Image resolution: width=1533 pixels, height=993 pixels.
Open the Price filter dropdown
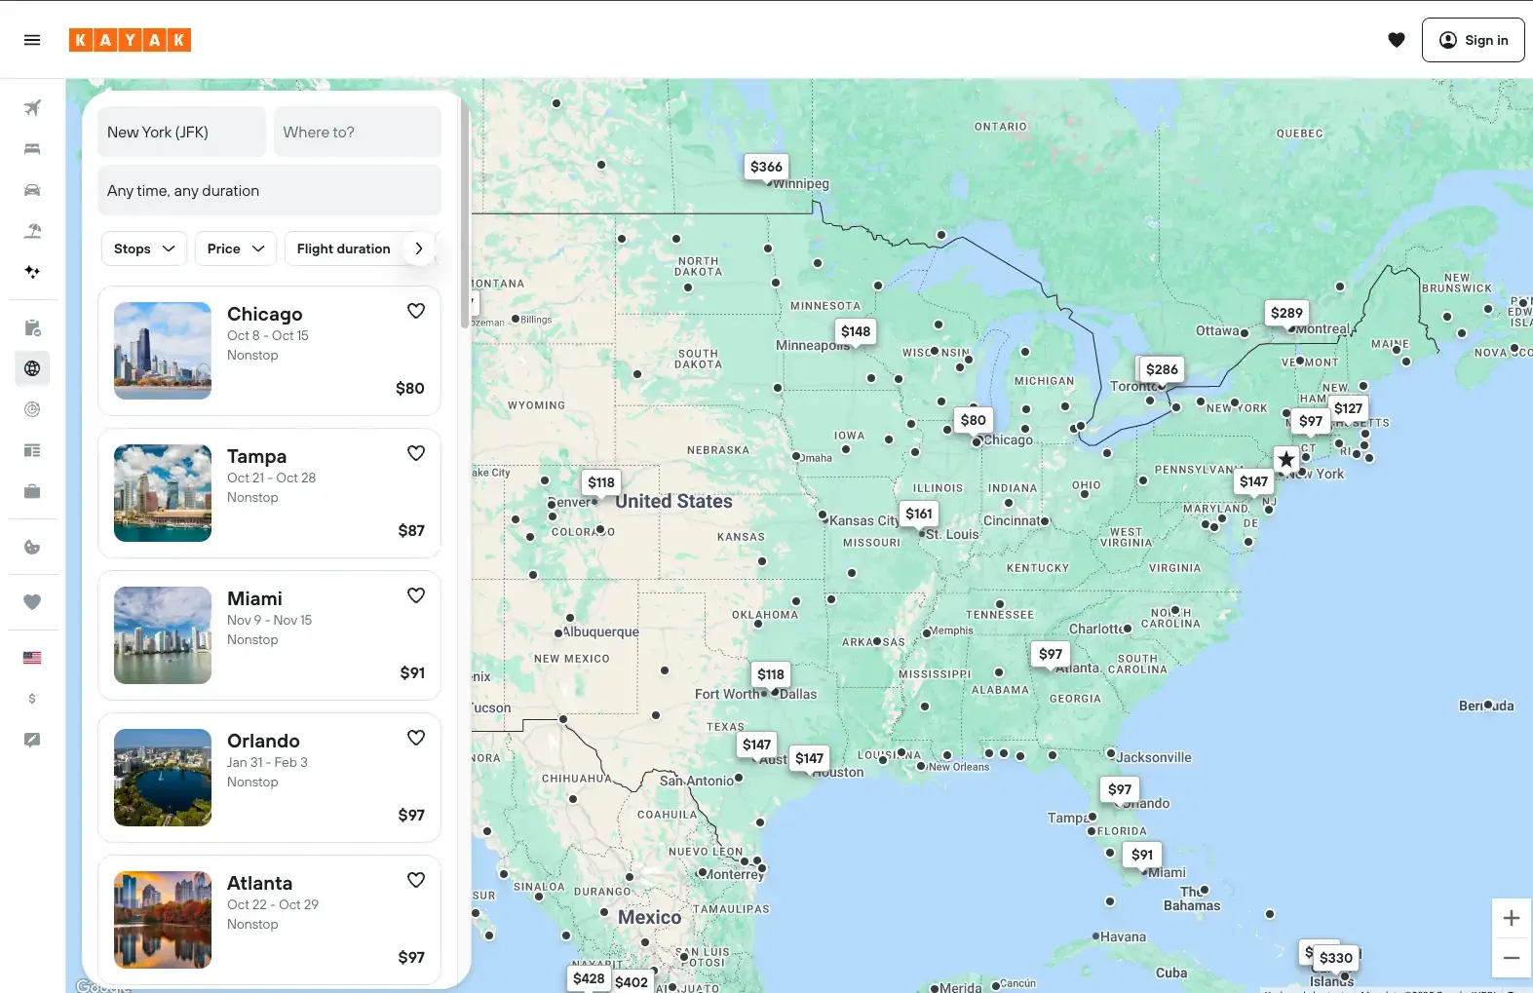click(x=235, y=248)
